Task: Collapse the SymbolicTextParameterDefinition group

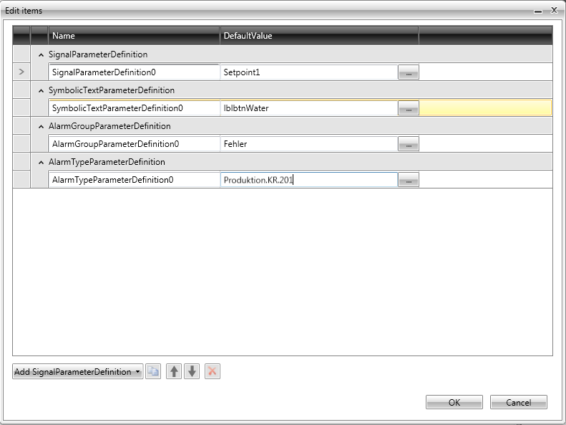Action: click(x=41, y=90)
